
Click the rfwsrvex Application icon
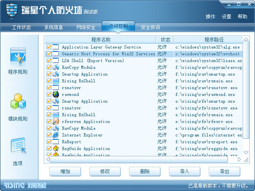tap(56, 121)
